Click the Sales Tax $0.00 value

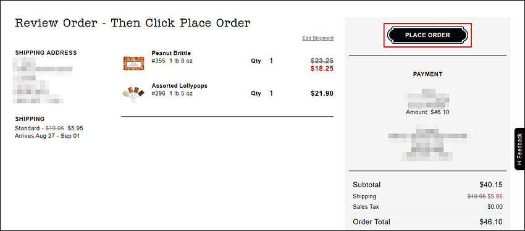tap(495, 207)
